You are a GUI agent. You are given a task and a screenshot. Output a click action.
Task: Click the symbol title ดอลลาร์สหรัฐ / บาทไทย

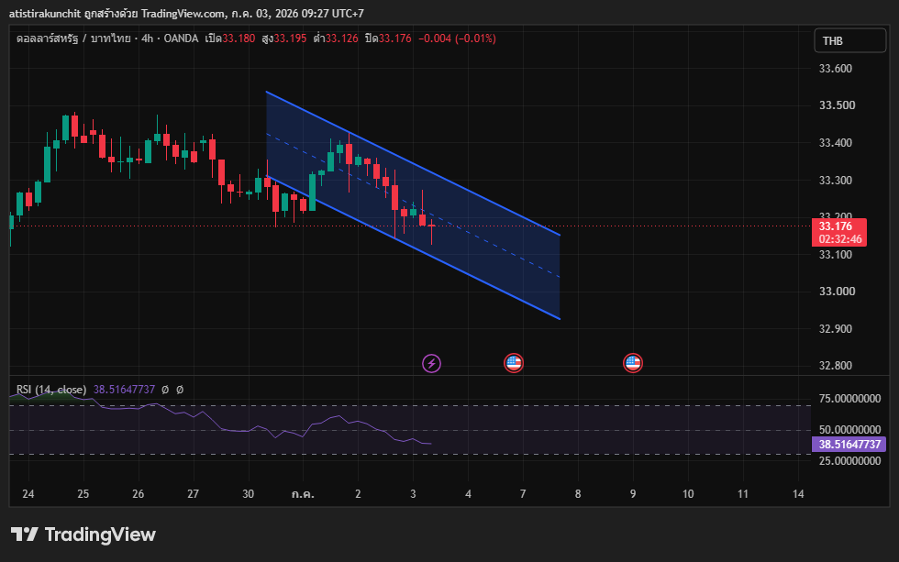click(73, 39)
